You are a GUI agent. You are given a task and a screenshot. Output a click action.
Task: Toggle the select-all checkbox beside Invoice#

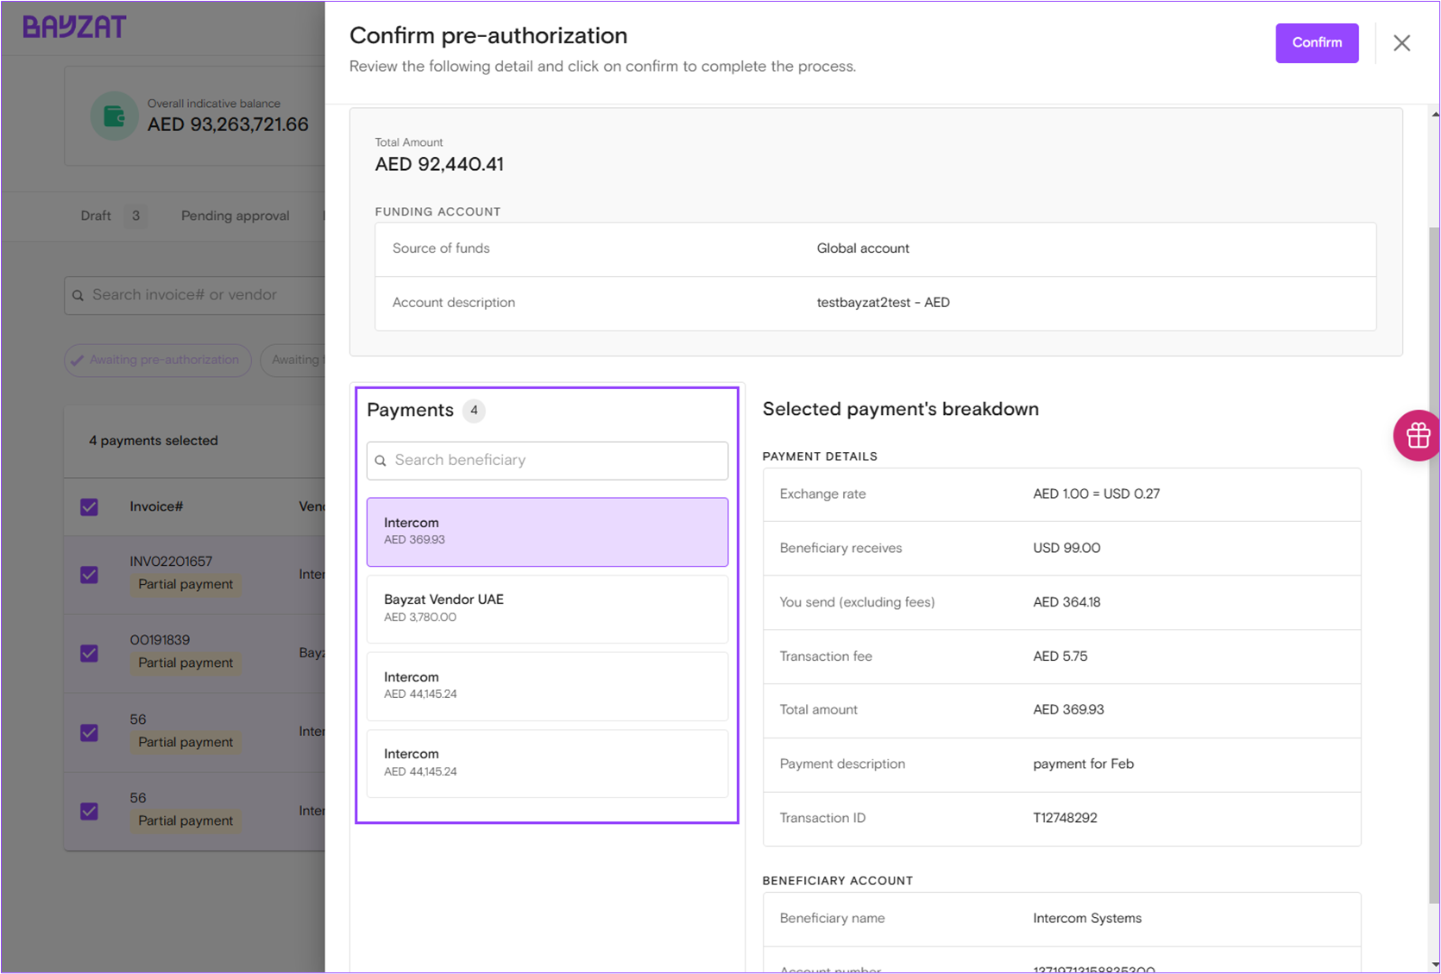point(90,506)
